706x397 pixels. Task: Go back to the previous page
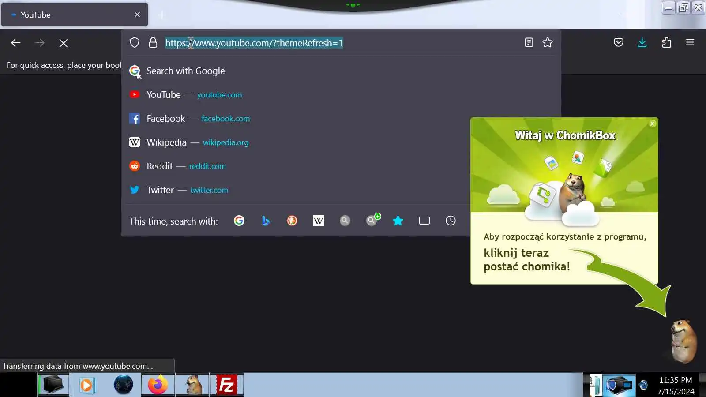pyautogui.click(x=16, y=43)
